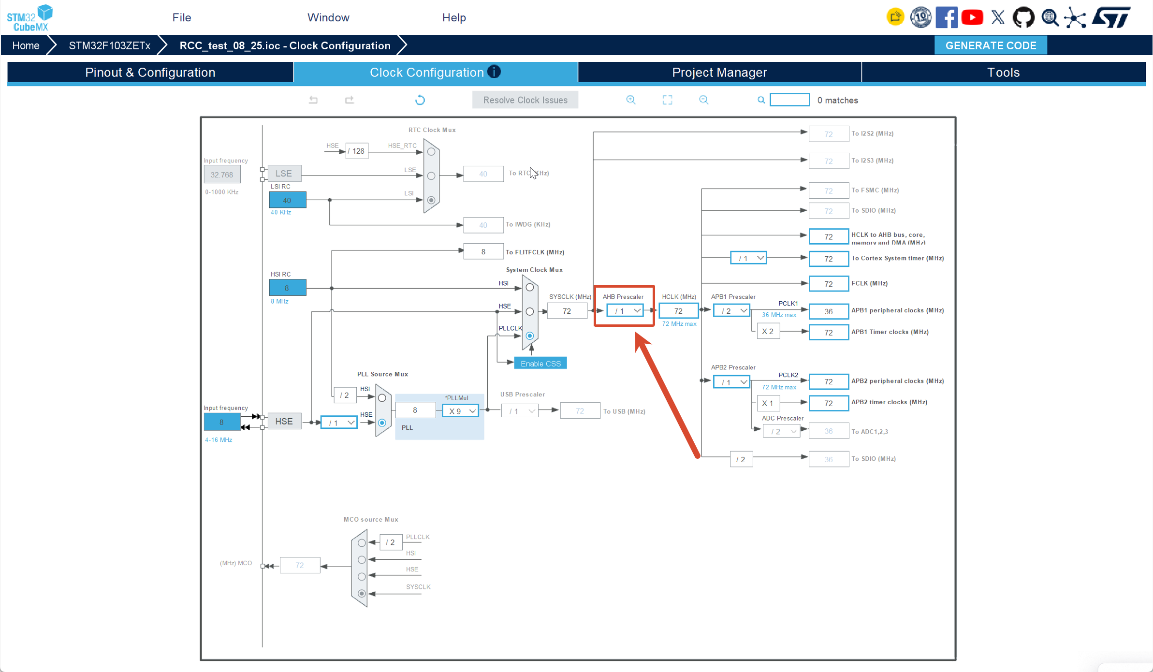This screenshot has width=1153, height=672.
Task: Open the X social icon link
Action: 998,17
